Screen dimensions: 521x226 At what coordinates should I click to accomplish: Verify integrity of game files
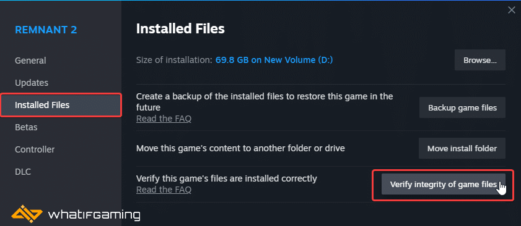pos(443,184)
